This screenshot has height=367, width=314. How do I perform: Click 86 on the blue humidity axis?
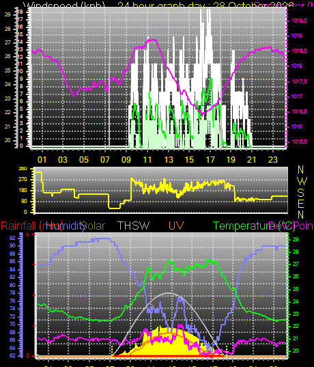click(12, 262)
